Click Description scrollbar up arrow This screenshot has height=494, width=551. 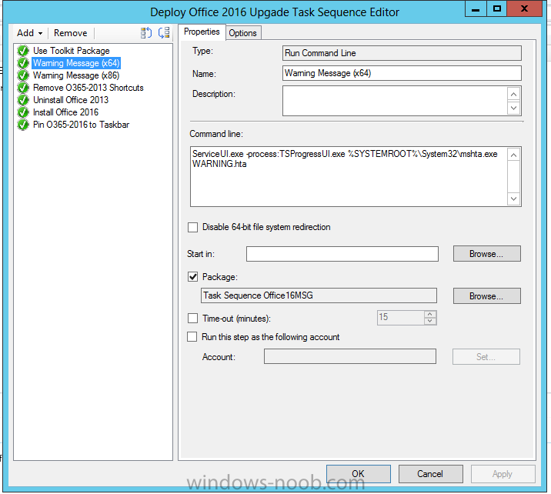514,94
